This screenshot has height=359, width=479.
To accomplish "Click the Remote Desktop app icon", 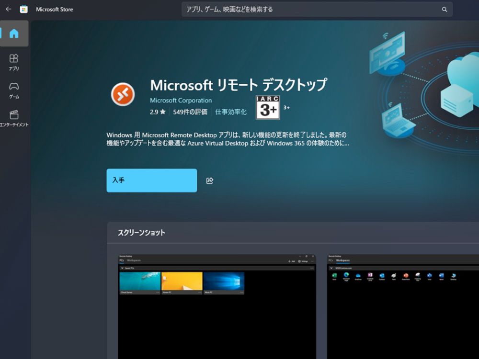I will tap(123, 94).
